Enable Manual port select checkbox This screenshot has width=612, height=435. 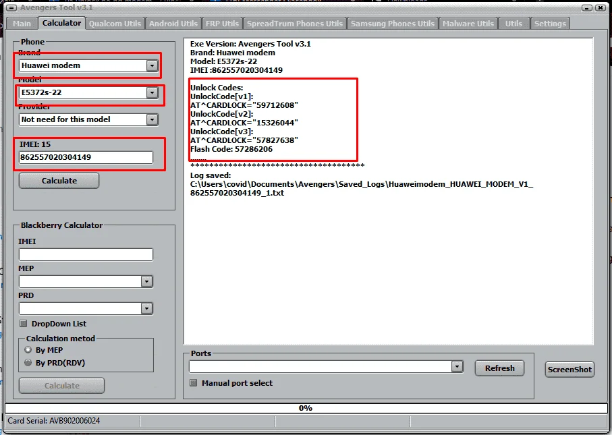pyautogui.click(x=193, y=382)
